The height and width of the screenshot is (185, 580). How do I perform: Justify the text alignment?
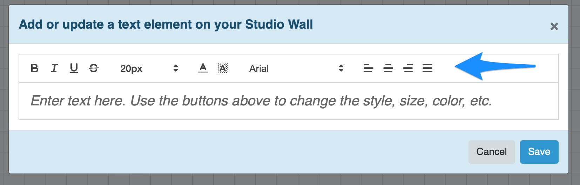coord(427,68)
